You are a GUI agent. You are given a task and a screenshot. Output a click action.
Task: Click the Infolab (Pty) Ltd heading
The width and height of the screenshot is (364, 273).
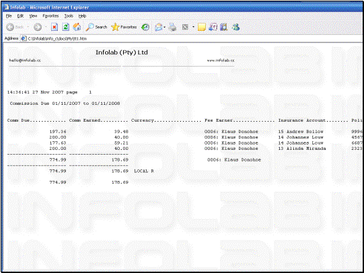click(x=122, y=52)
